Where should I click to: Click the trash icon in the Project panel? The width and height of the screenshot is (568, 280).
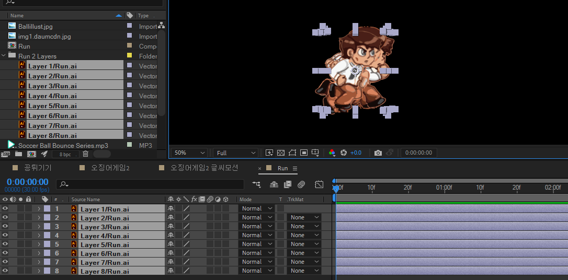[x=85, y=154]
